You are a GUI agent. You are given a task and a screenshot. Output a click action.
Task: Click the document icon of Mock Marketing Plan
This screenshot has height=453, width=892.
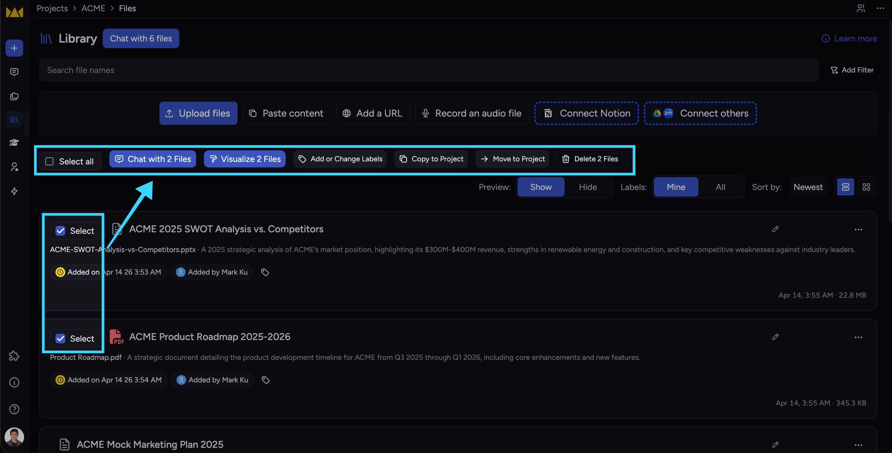(x=64, y=444)
